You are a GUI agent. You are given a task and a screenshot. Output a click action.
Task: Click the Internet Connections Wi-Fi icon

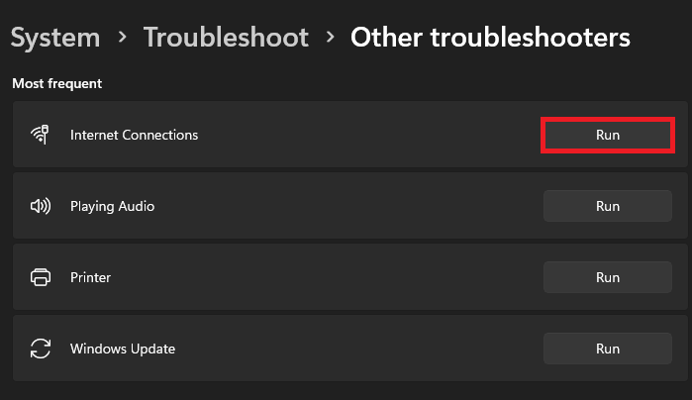(41, 135)
